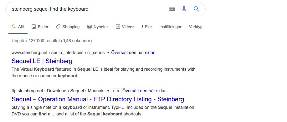Expand the dropdown arrow beside Manuals
Viewport: 287px width, 122px height.
click(108, 91)
